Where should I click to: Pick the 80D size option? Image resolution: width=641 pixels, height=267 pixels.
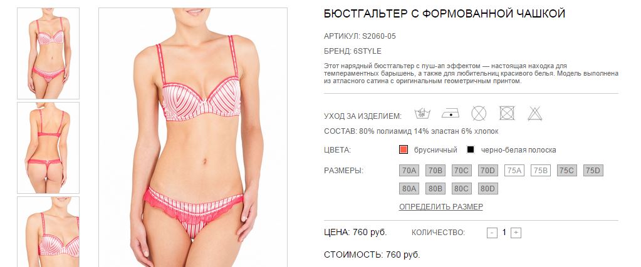click(x=487, y=189)
